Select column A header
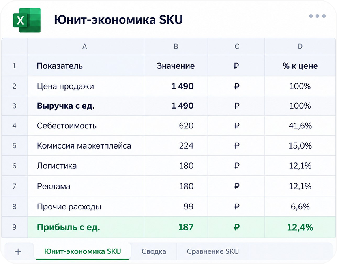337x264 pixels. point(85,46)
